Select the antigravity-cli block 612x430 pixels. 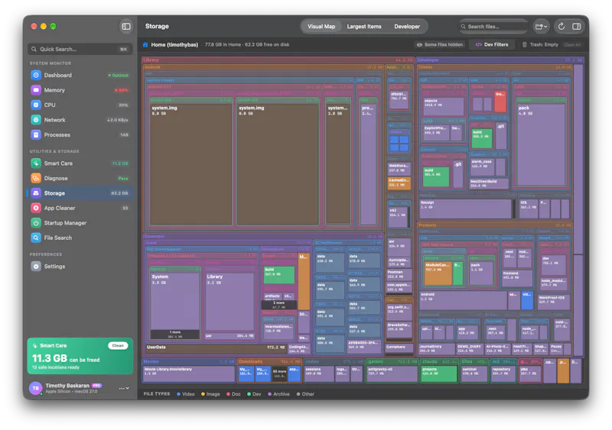point(392,373)
